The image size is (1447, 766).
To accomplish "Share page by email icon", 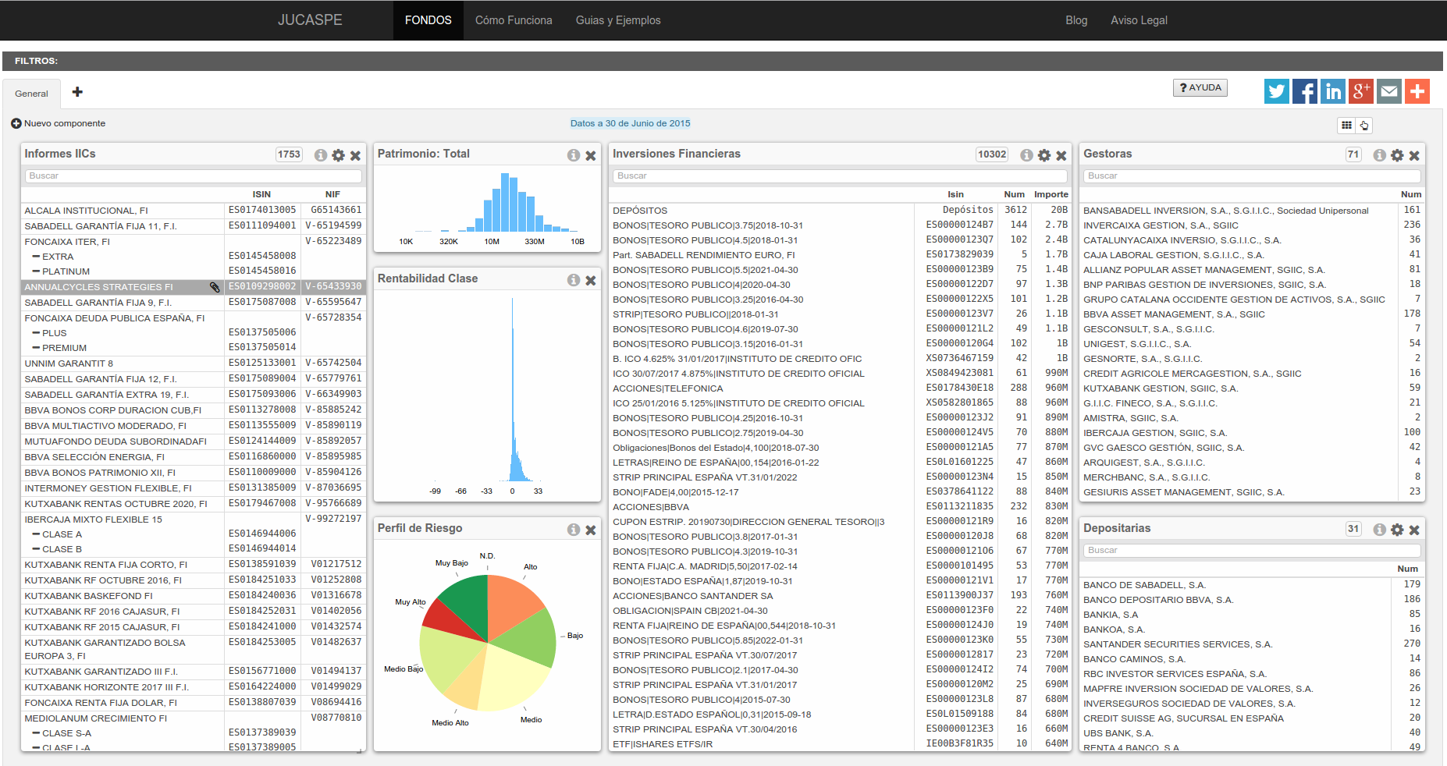I will pos(1388,91).
